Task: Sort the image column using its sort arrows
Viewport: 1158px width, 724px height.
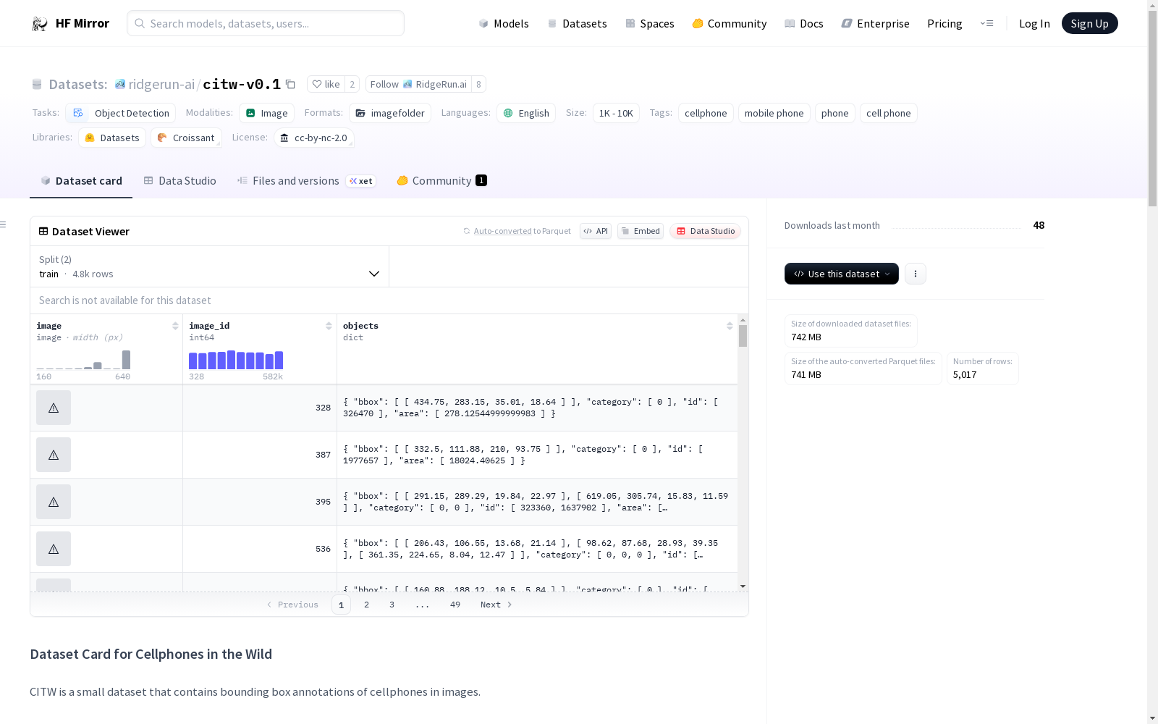Action: coord(175,326)
